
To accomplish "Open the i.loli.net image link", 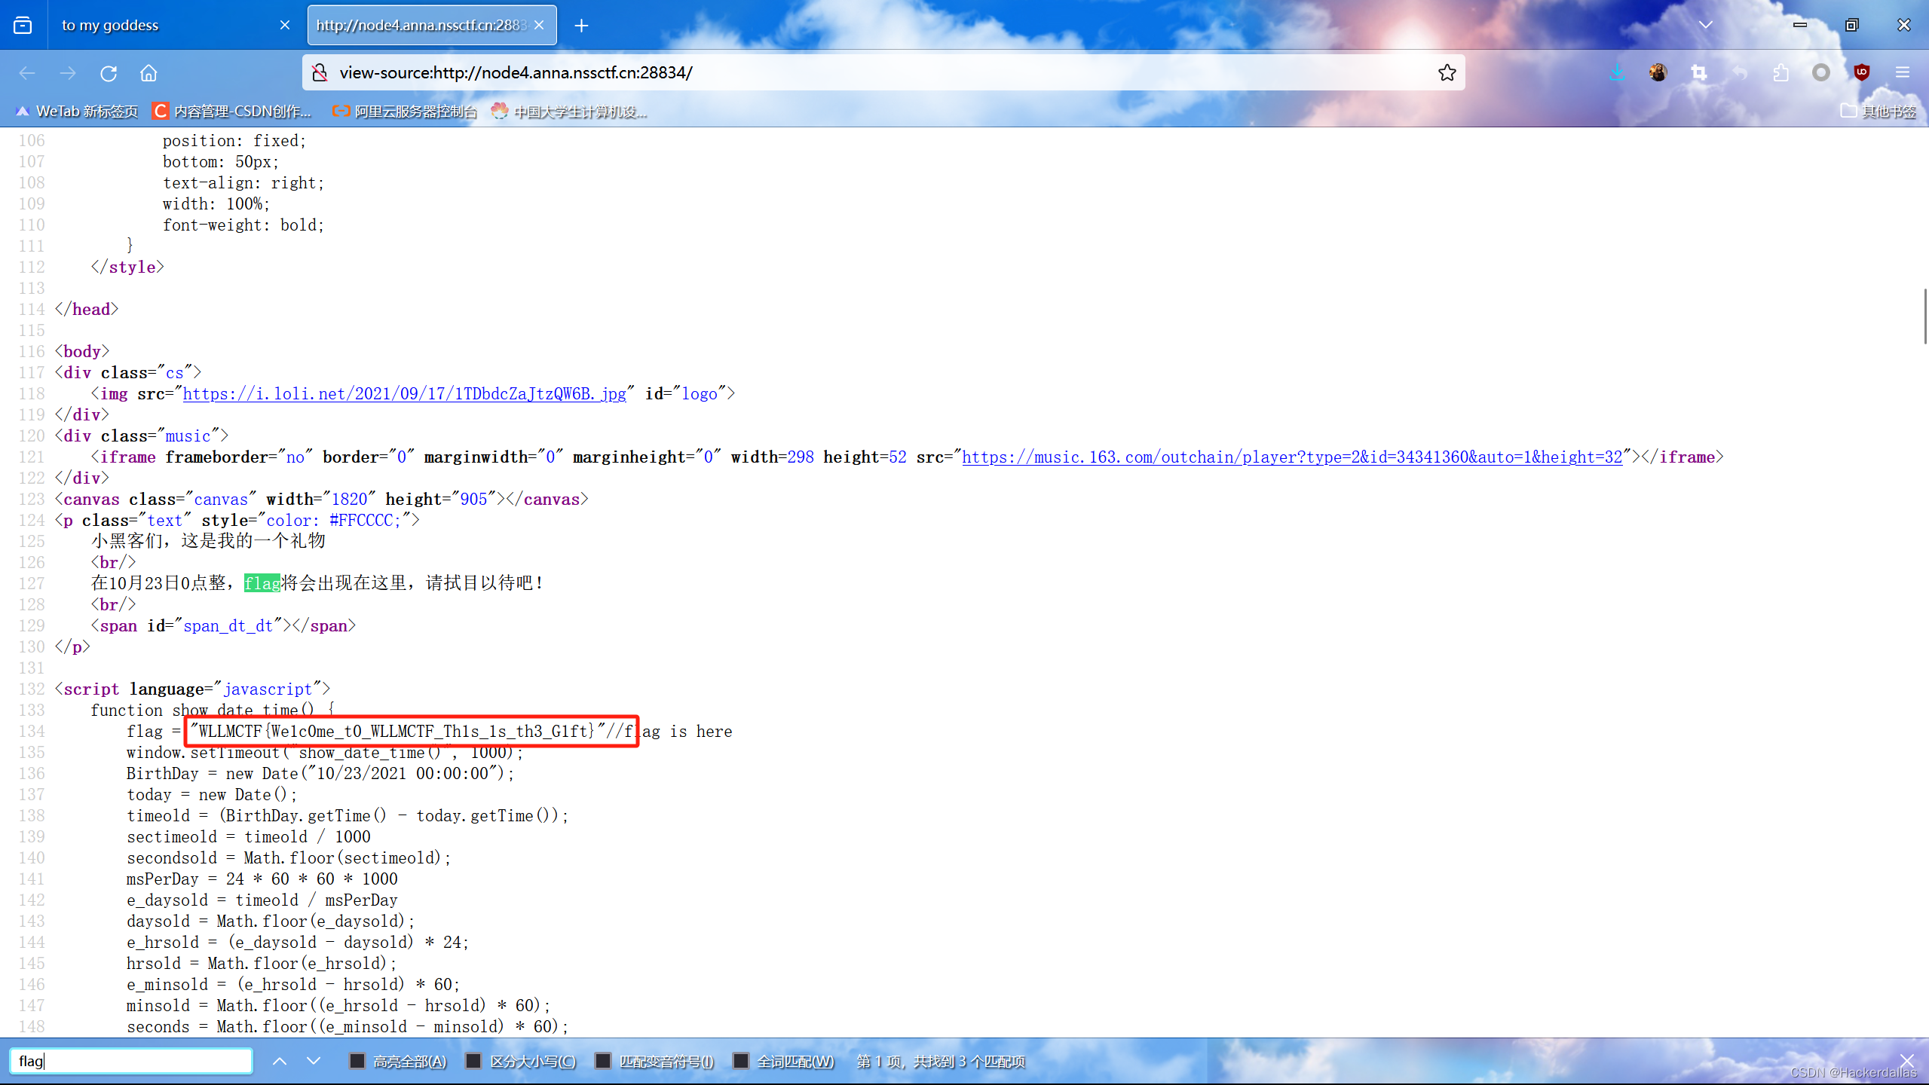I will tap(404, 393).
